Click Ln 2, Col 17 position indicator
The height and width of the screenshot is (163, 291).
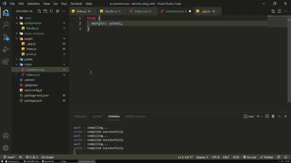[x=185, y=157]
